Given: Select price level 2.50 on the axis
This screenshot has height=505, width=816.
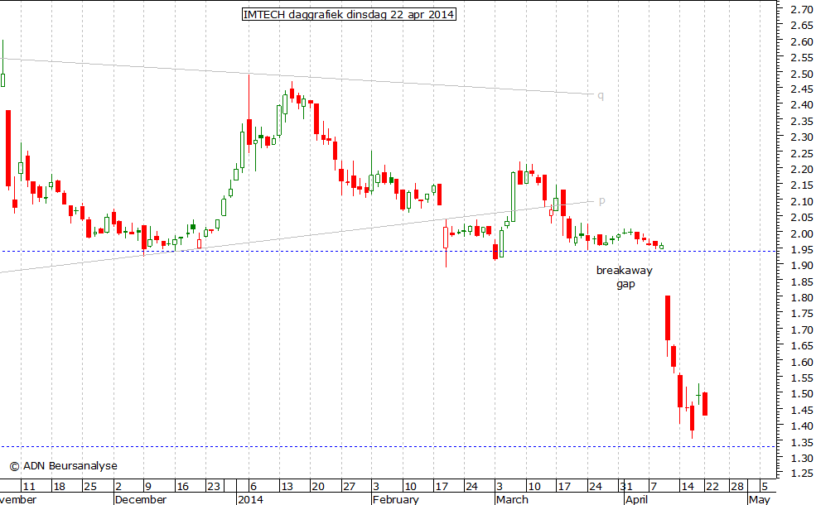Looking at the screenshot, I should (801, 74).
